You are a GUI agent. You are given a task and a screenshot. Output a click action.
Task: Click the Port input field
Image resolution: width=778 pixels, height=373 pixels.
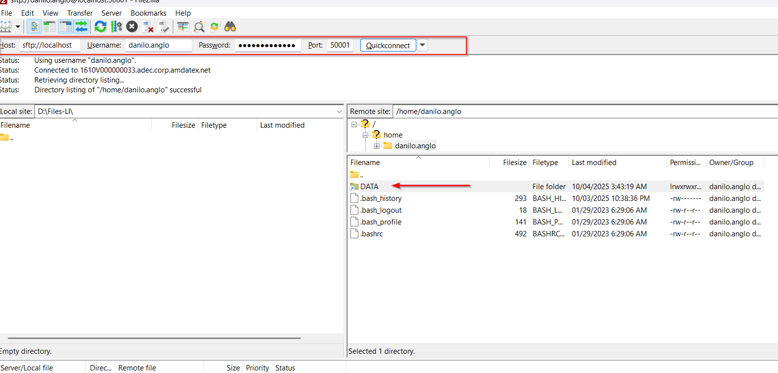click(340, 45)
